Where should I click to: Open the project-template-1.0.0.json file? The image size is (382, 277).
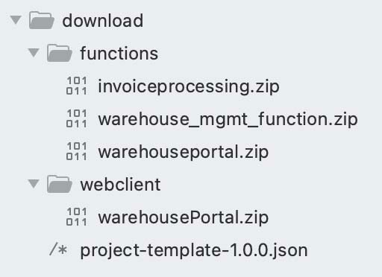(x=194, y=251)
